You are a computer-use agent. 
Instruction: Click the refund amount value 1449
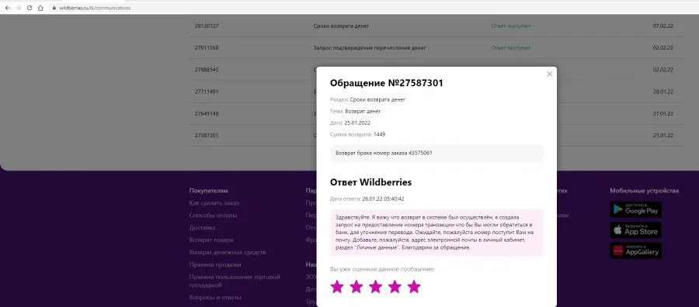click(x=380, y=134)
